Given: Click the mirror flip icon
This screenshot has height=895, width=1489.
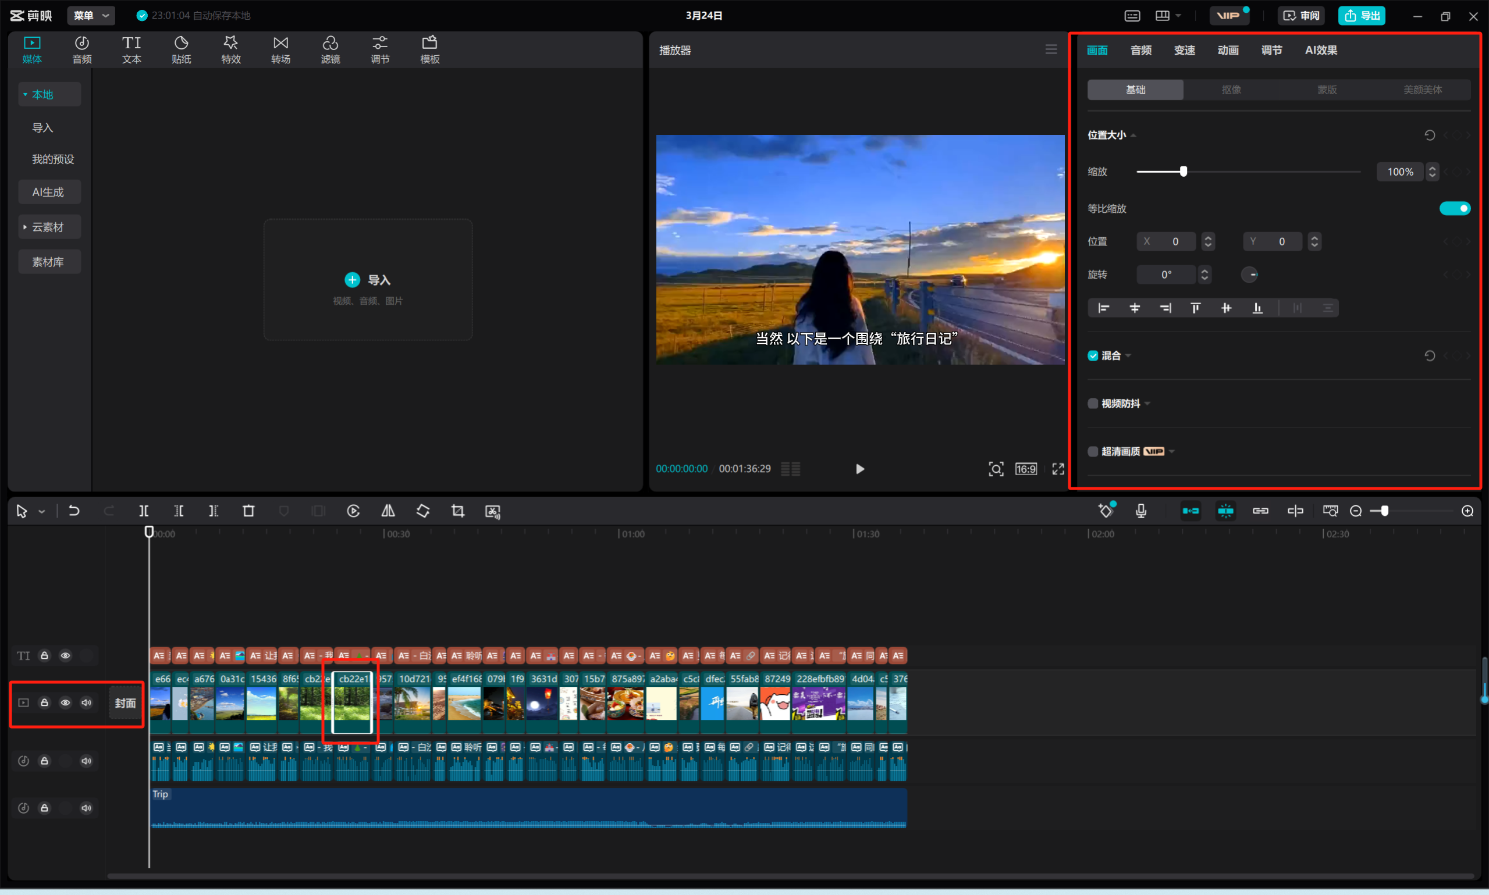Looking at the screenshot, I should pyautogui.click(x=388, y=511).
